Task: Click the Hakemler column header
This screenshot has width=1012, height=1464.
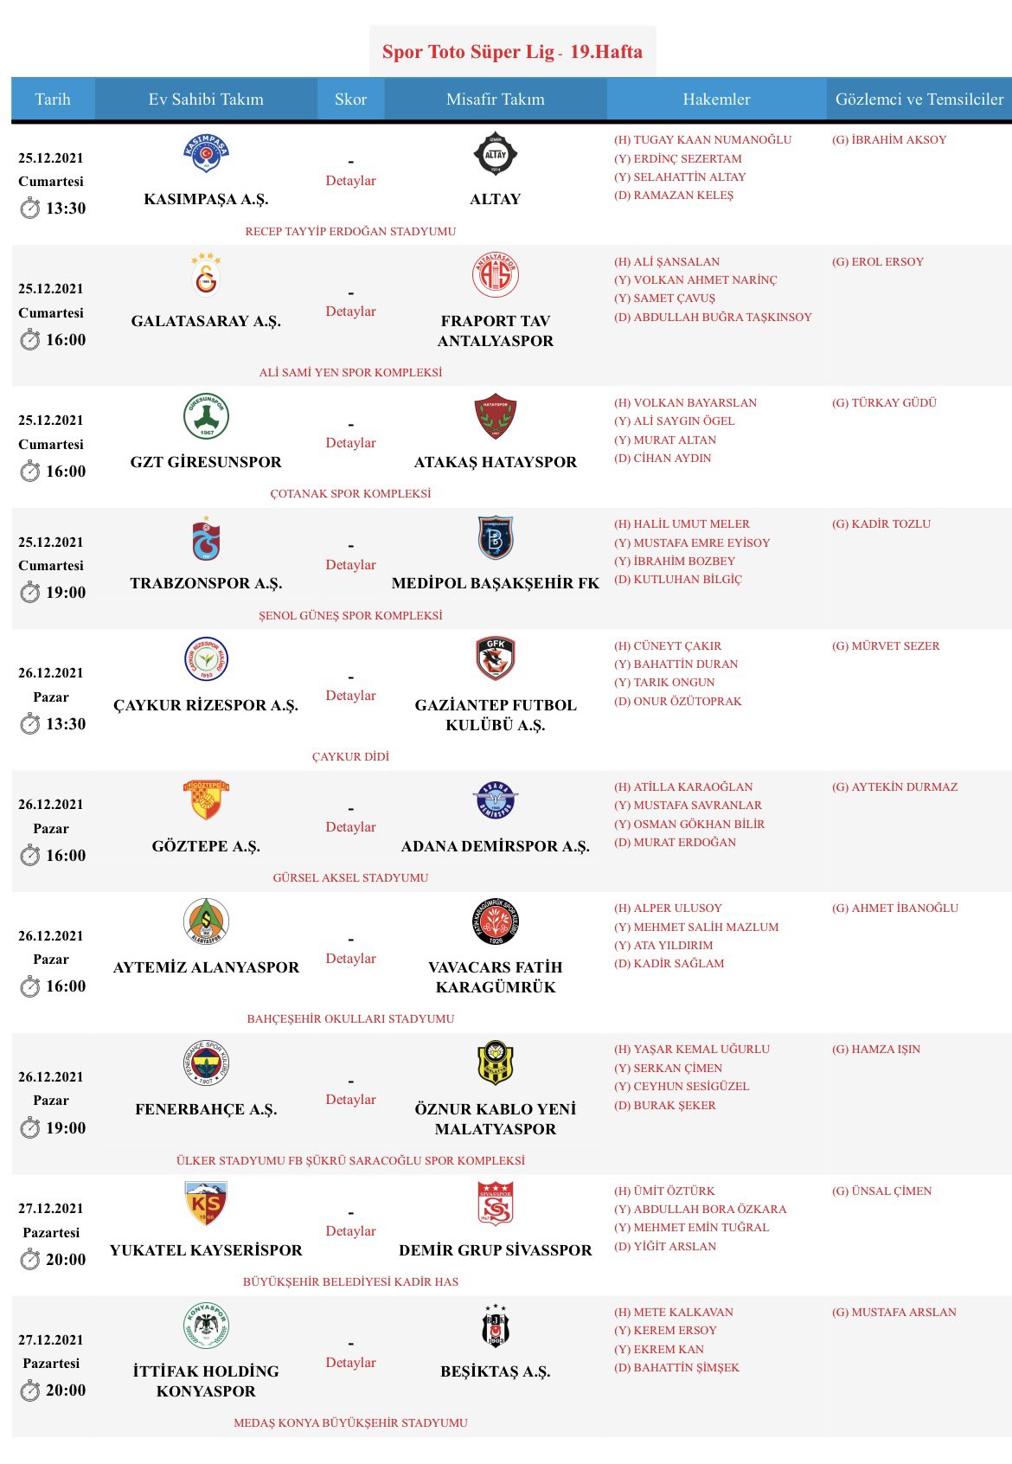Action: [716, 100]
